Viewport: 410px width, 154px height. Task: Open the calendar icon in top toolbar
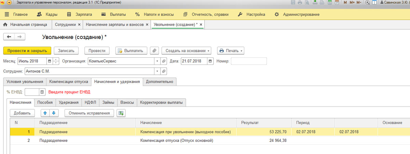click(x=337, y=2)
